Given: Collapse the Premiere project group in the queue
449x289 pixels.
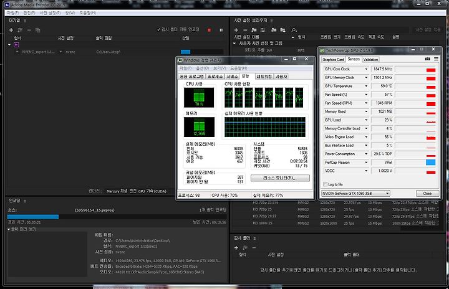Looking at the screenshot, I should (x=9, y=45).
